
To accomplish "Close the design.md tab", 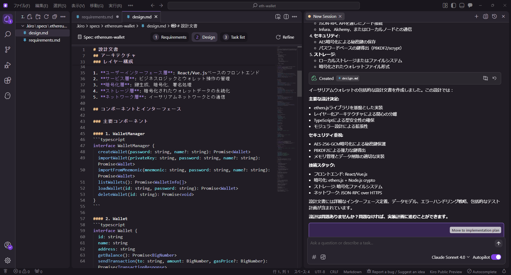I will coord(156,17).
